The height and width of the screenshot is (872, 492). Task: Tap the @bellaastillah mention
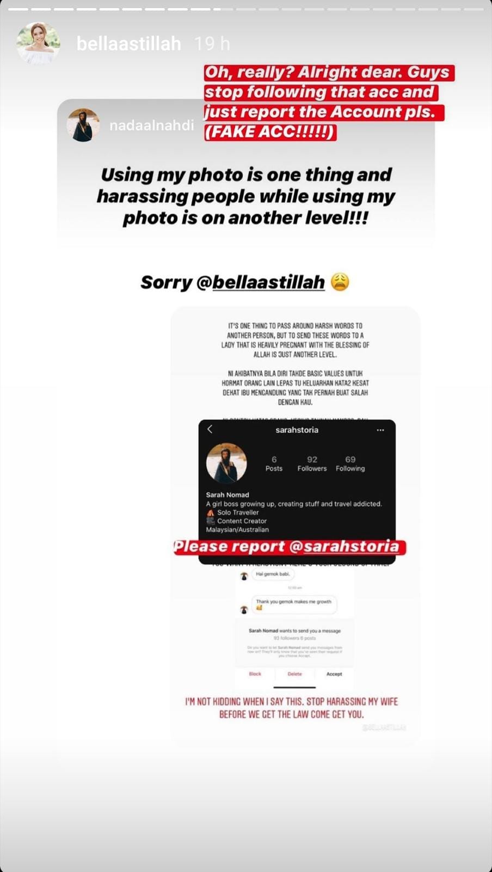(260, 282)
